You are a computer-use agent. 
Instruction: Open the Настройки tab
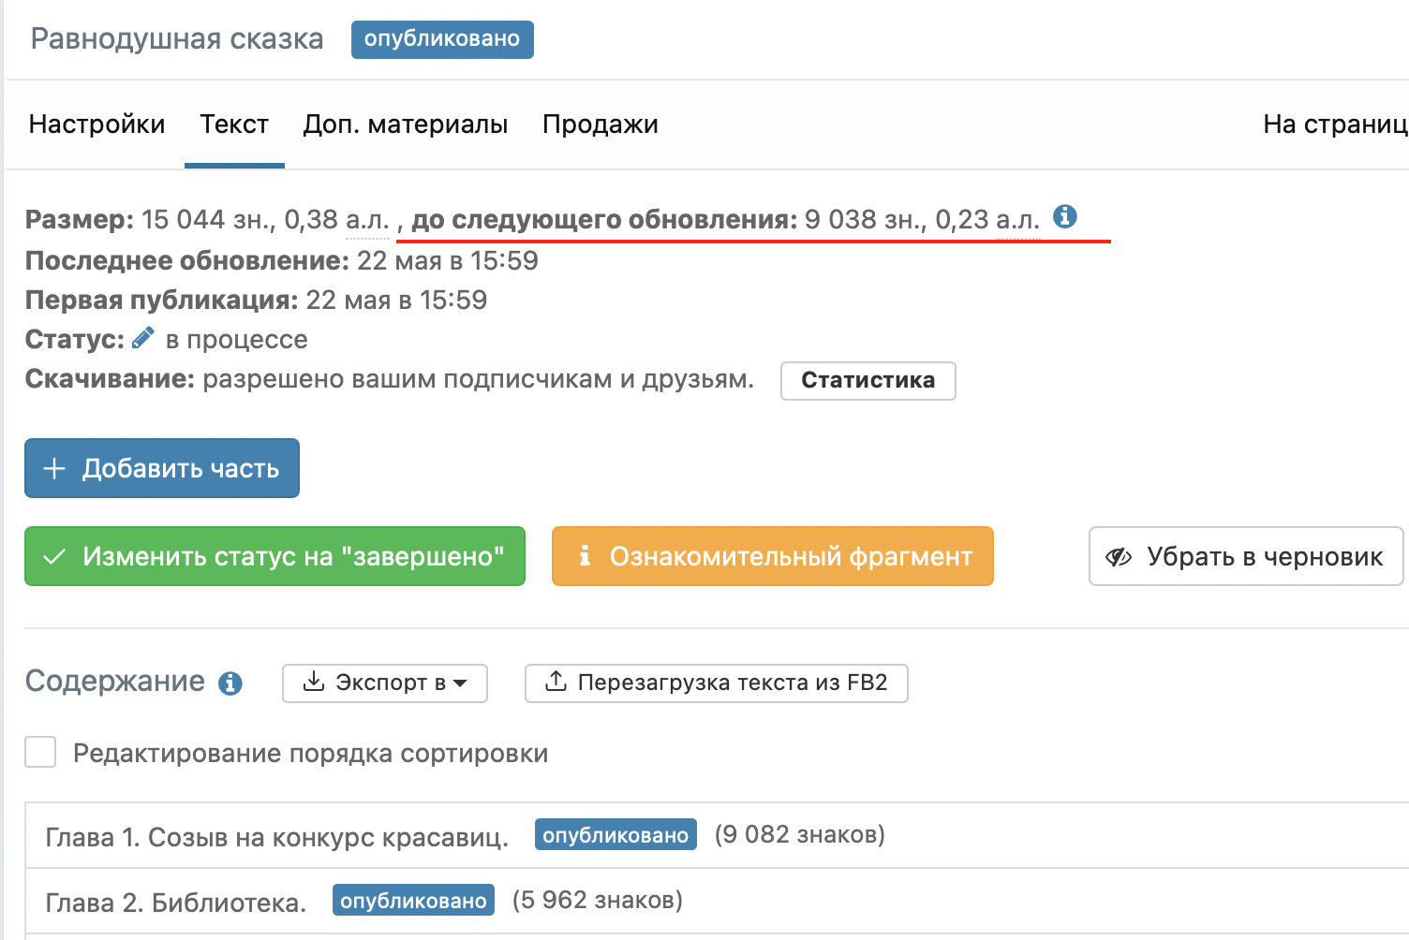pyautogui.click(x=96, y=125)
